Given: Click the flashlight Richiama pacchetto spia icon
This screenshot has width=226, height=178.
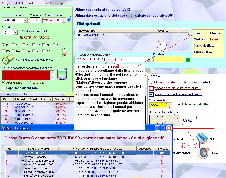Looking at the screenshot, I should (8, 60).
